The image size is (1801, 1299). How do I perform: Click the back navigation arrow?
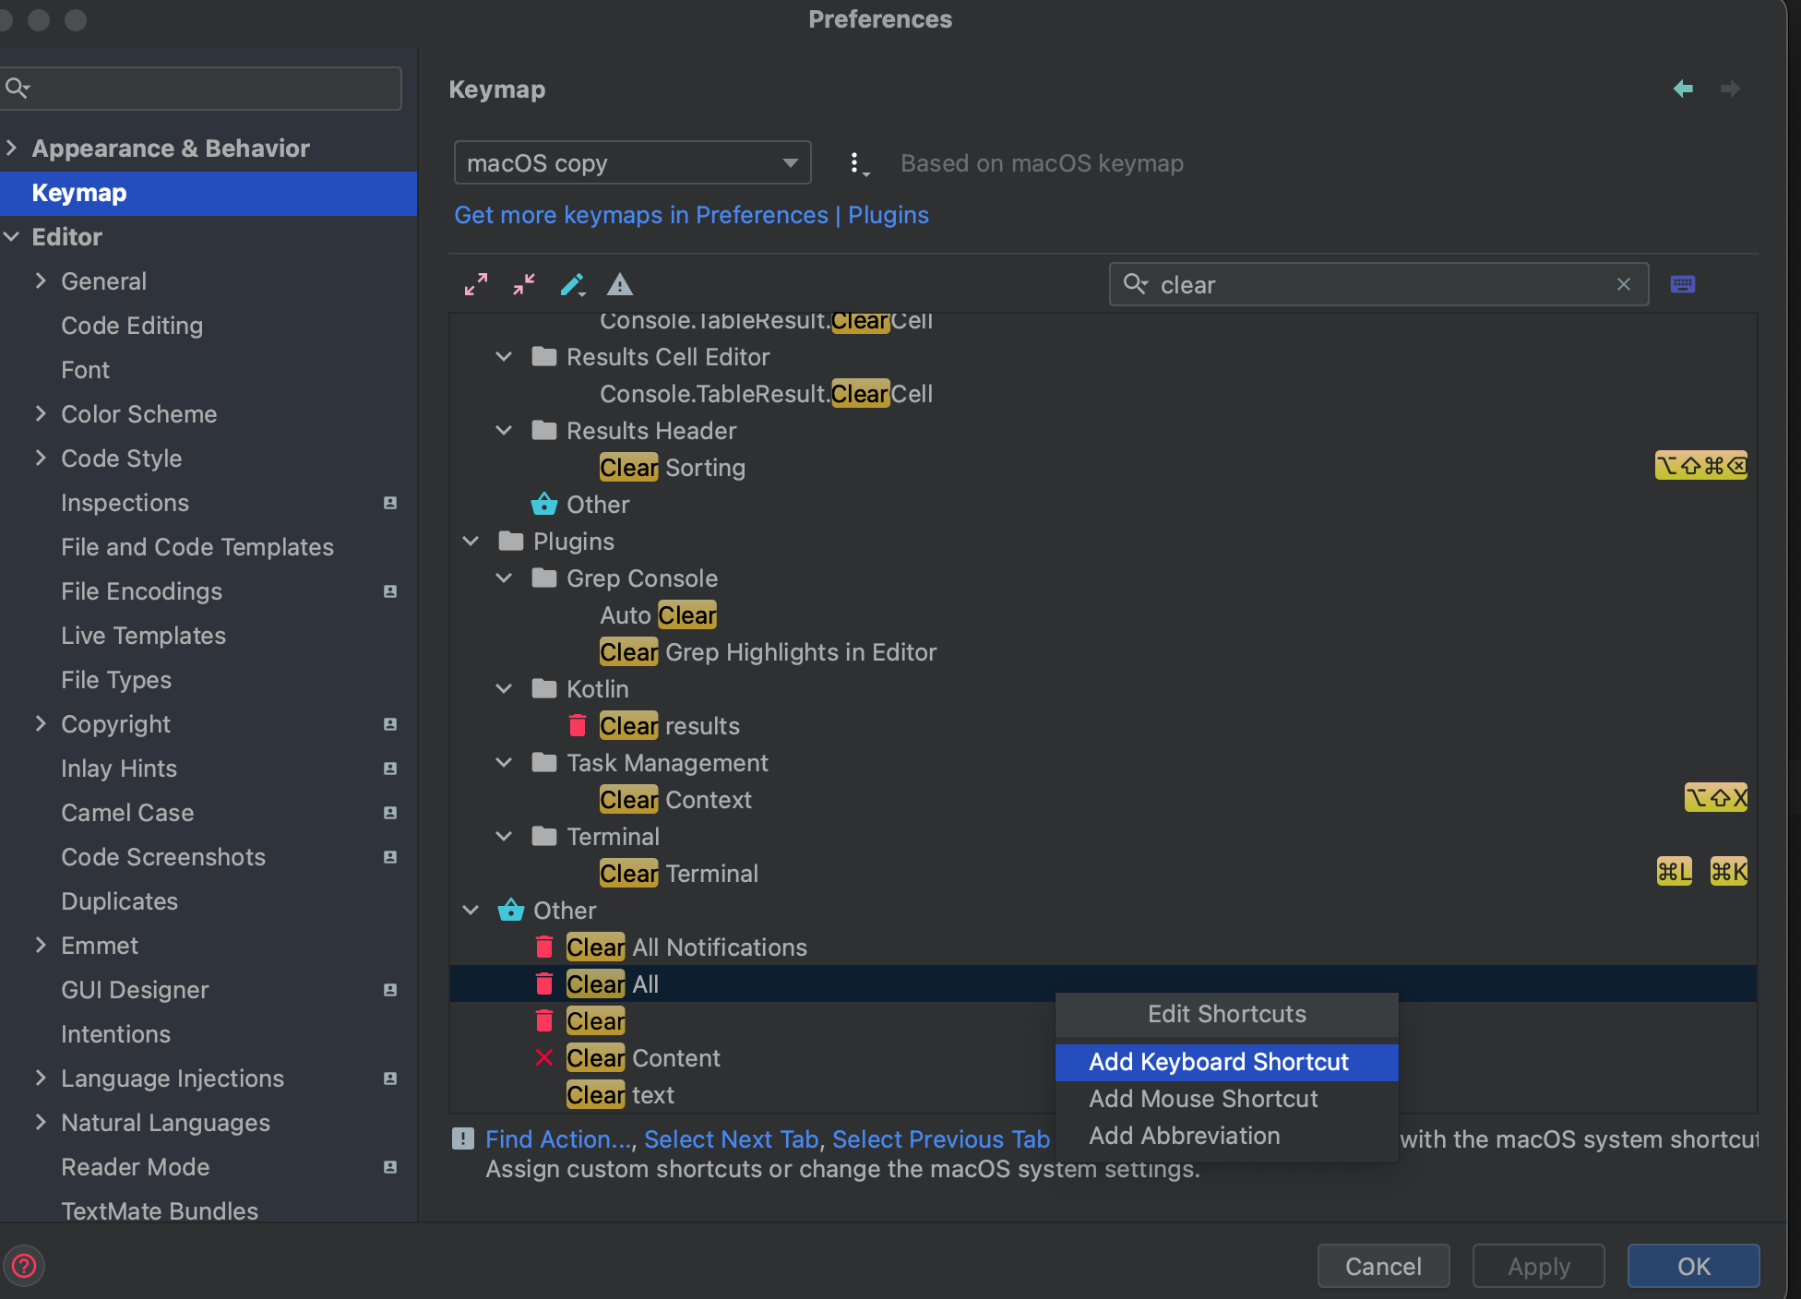pyautogui.click(x=1683, y=89)
